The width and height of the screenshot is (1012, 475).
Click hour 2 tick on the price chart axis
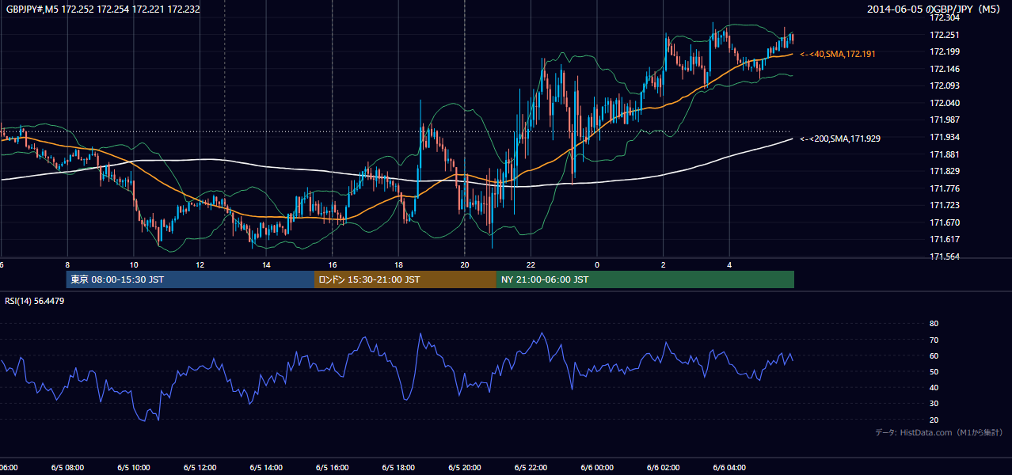click(663, 264)
